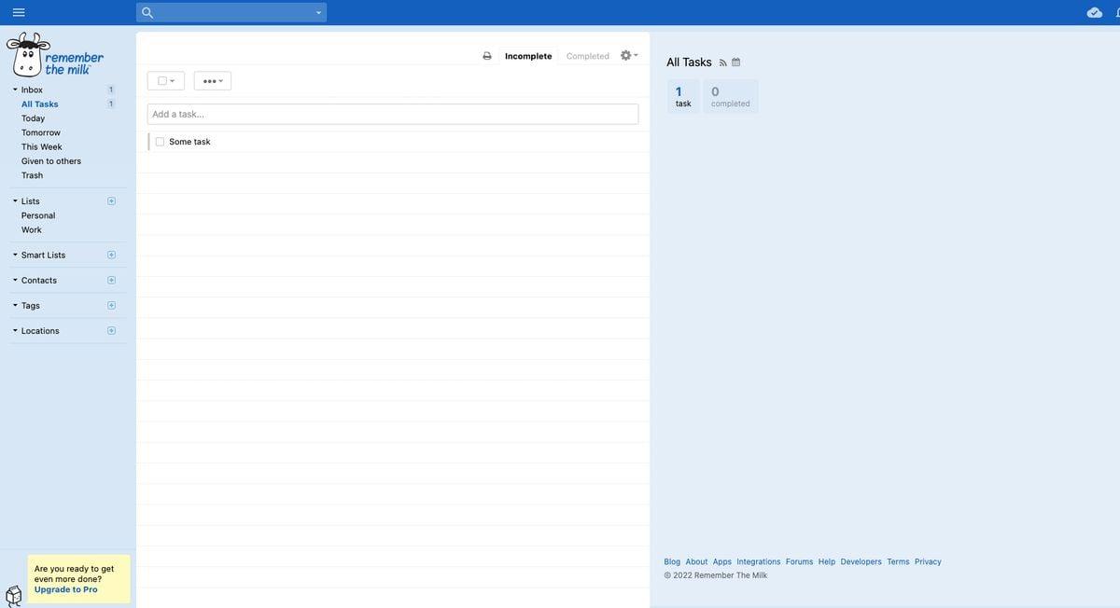Open the more actions ellipsis dropdown
The height and width of the screenshot is (608, 1120).
[213, 81]
